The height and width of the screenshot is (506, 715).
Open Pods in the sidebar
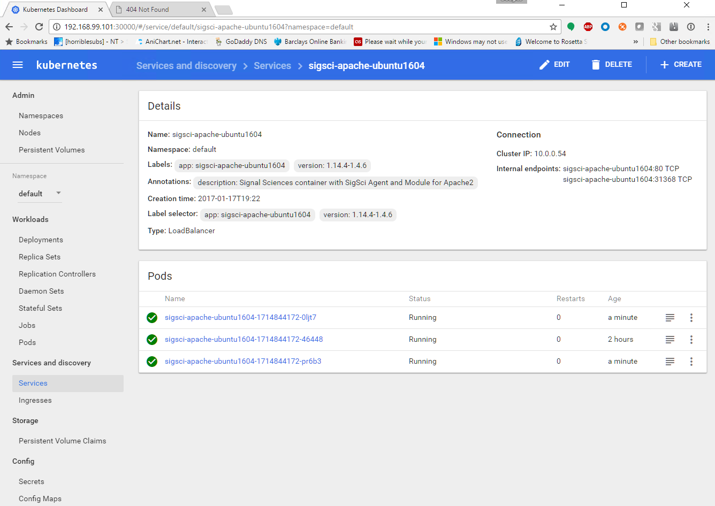27,342
